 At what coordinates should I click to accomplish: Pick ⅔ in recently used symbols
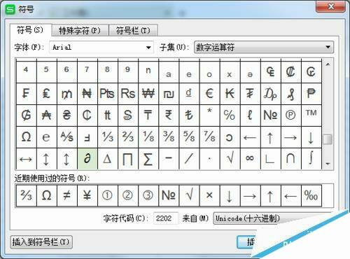[26, 195]
